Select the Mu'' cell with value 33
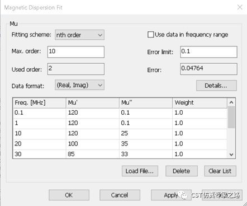This screenshot has width=247, height=206. click(146, 154)
